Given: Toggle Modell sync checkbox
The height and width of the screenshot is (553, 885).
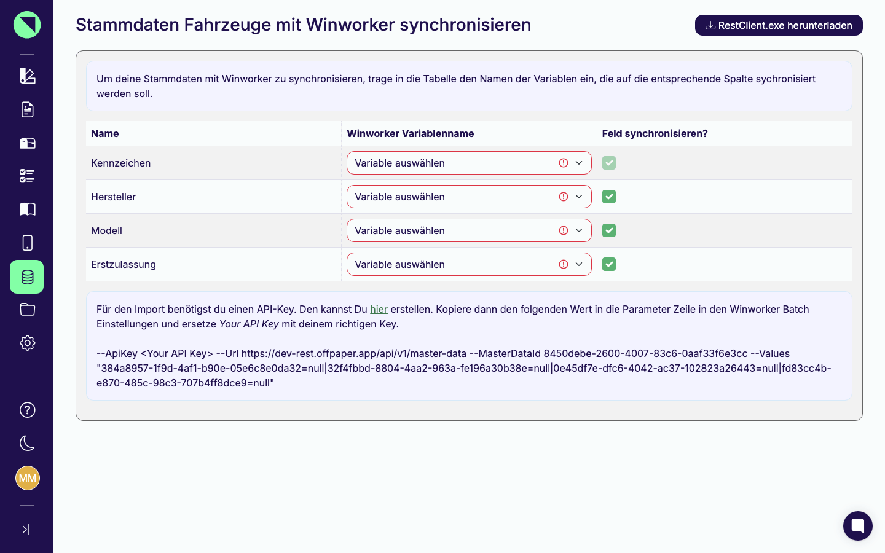Looking at the screenshot, I should click(609, 230).
